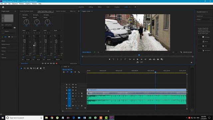
Task: Export frame with the camera icon
Action: [x=158, y=59]
